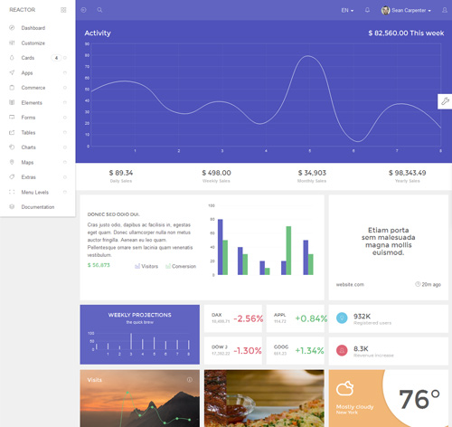The image size is (452, 427).
Task: Click the info icon on Visits card
Action: point(190,380)
